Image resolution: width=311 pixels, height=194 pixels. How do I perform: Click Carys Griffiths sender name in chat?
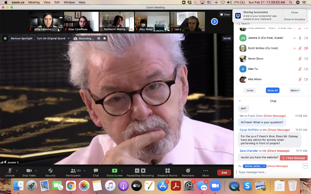coord(249,130)
